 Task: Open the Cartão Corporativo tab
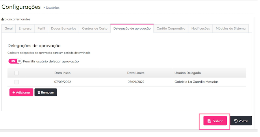[171, 28]
